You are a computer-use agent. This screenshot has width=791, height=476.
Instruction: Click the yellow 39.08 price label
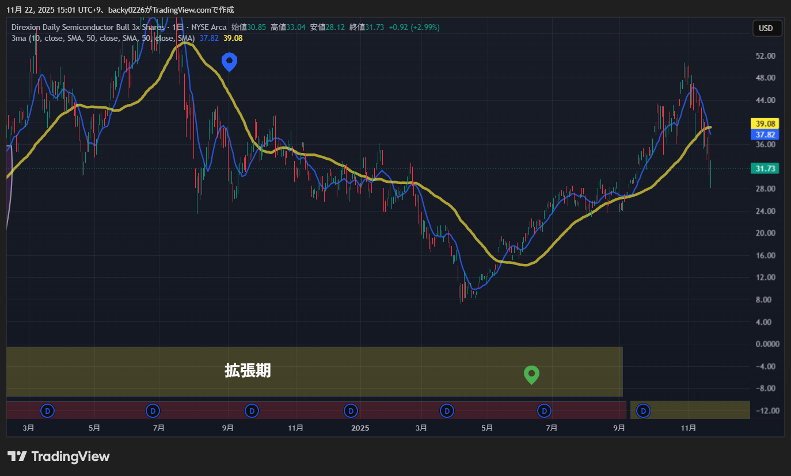coord(765,124)
